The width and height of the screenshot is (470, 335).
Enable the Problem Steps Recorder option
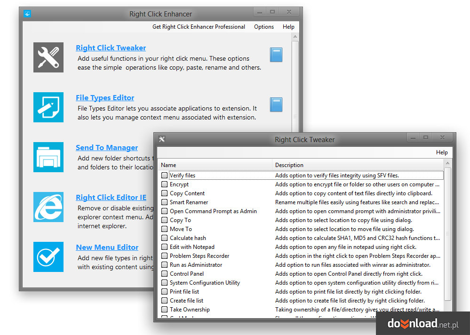point(164,256)
